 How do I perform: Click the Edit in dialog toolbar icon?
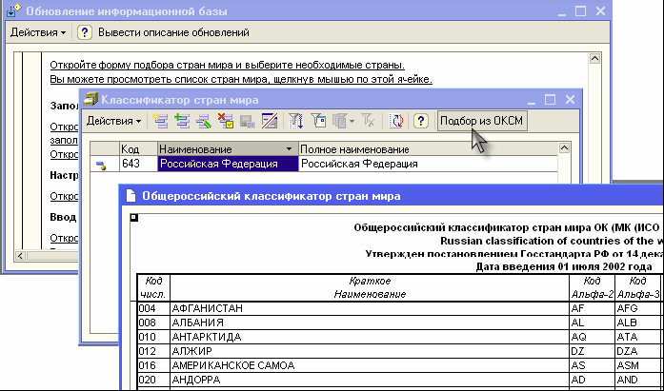tap(269, 121)
